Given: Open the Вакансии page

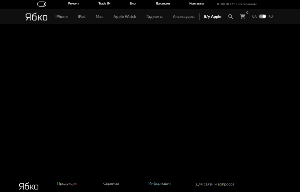Looking at the screenshot, I should pos(163,4).
